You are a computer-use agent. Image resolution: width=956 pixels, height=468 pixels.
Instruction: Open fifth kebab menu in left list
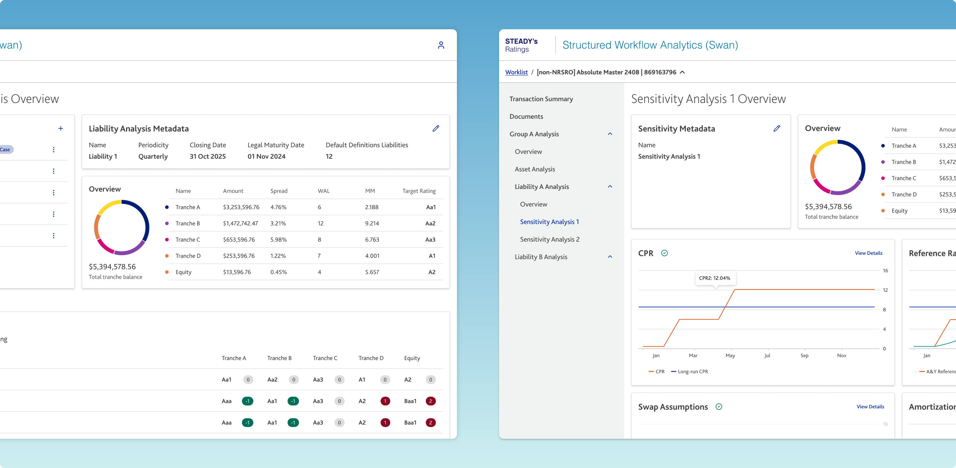(x=54, y=236)
